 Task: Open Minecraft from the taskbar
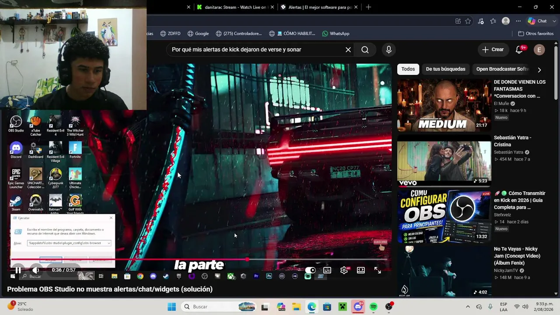[343, 307]
